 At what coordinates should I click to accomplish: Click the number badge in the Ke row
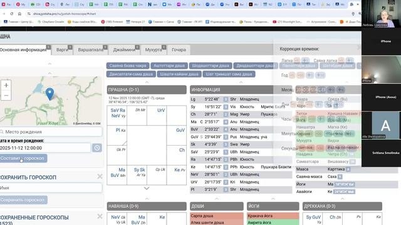coord(226,167)
